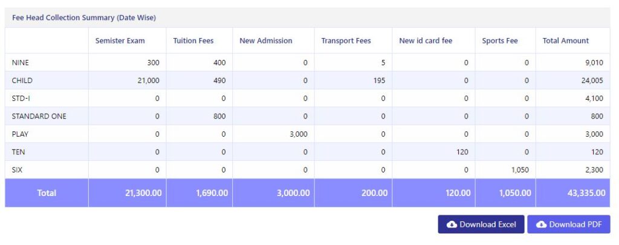Click the STANDARD ONE row label
The height and width of the screenshot is (245, 619).
(x=39, y=116)
